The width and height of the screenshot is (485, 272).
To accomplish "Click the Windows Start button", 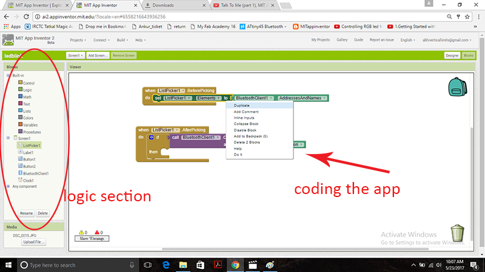I will pyautogui.click(x=8, y=265).
